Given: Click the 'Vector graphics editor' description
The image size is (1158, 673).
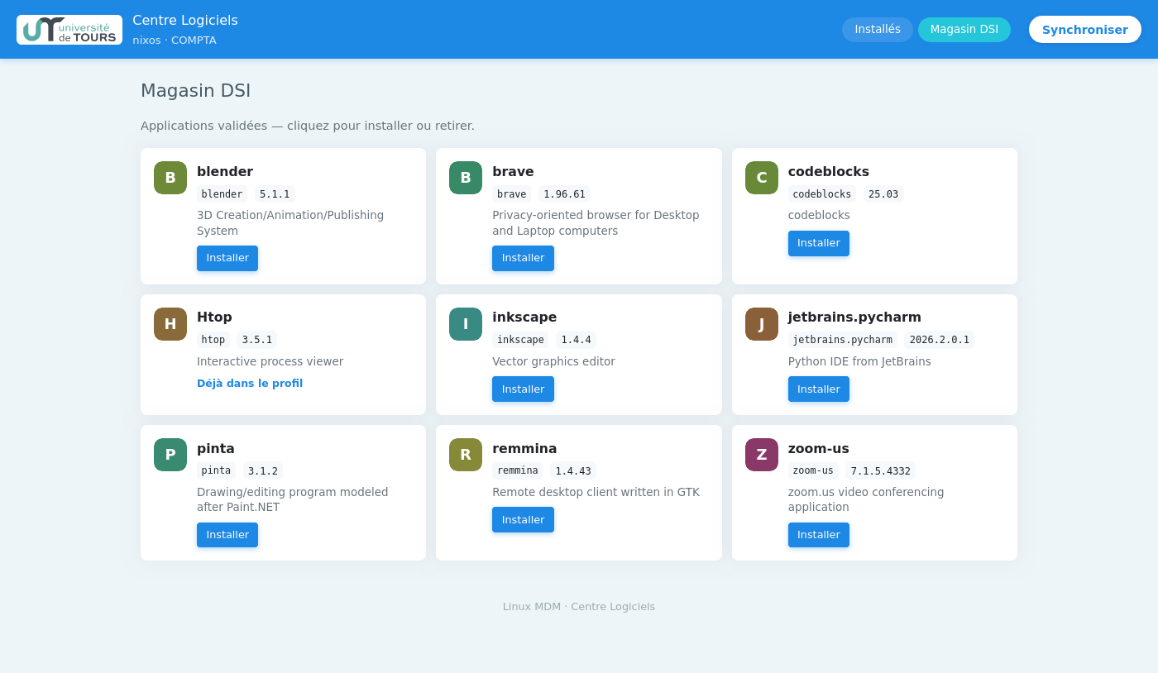Looking at the screenshot, I should 553,361.
